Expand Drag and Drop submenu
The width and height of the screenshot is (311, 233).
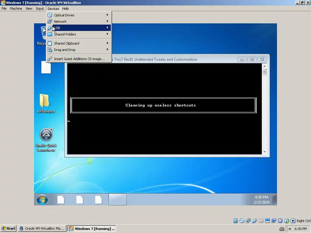coord(79,49)
